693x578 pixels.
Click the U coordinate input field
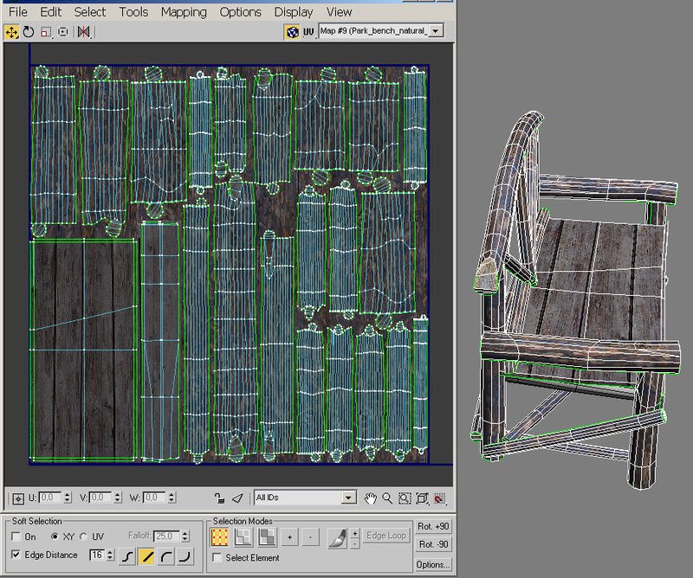click(49, 498)
